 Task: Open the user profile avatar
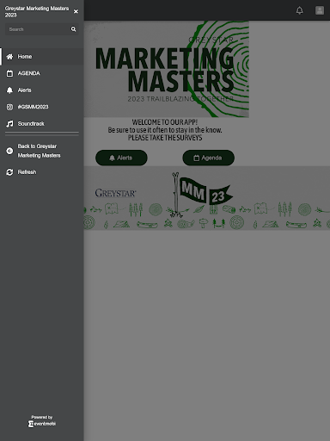pos(320,10)
